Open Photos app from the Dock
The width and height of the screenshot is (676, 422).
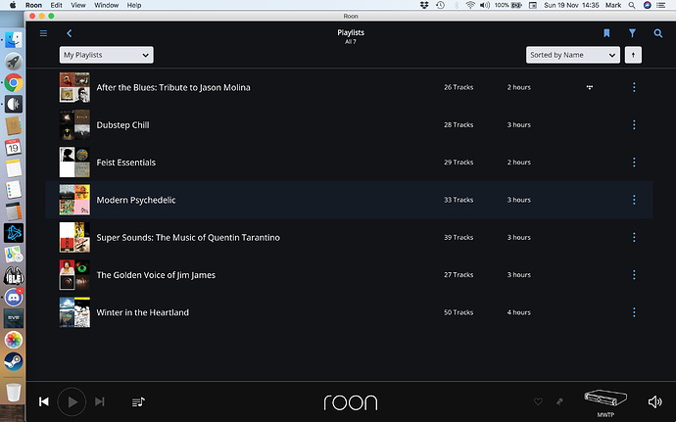[14, 340]
